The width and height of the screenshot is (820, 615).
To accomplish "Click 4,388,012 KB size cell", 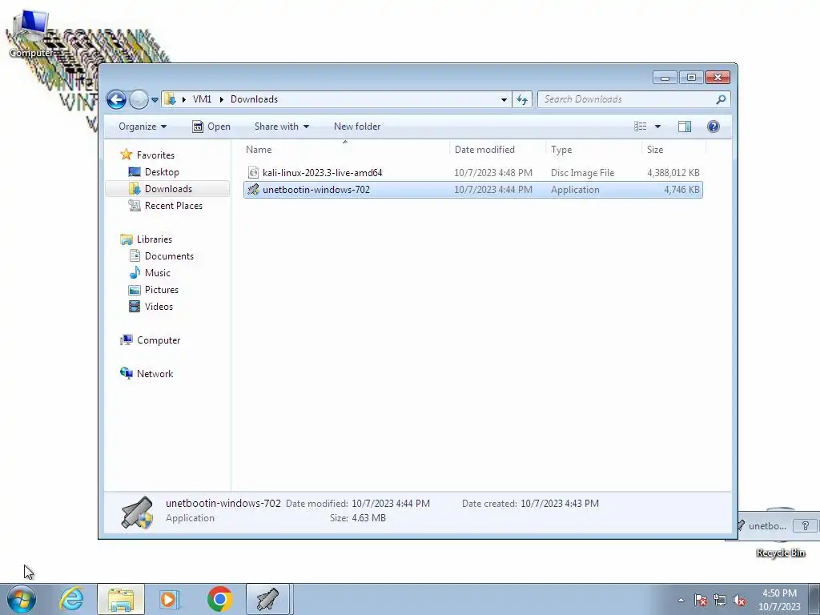I will (x=673, y=173).
